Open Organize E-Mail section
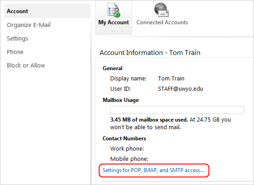254x185 pixels. click(x=29, y=25)
